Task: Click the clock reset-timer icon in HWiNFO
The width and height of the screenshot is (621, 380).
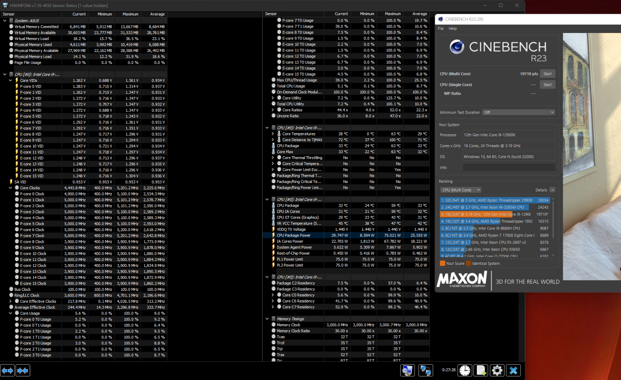Action: tap(465, 371)
